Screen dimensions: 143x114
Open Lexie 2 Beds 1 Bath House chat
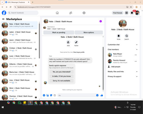click(x=19, y=57)
